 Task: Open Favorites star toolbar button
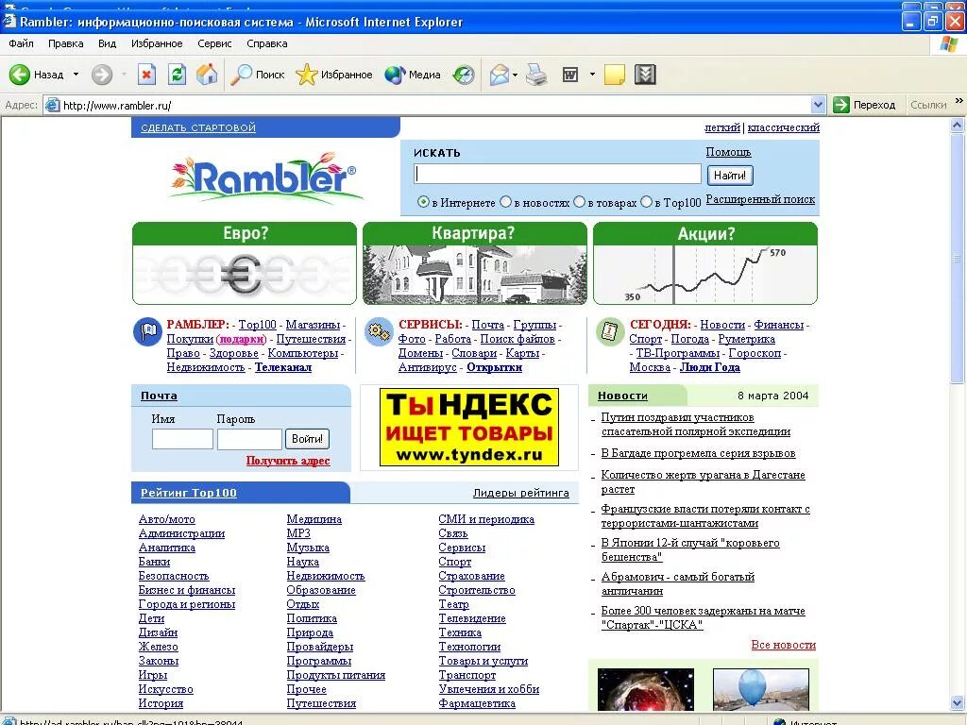[x=333, y=75]
